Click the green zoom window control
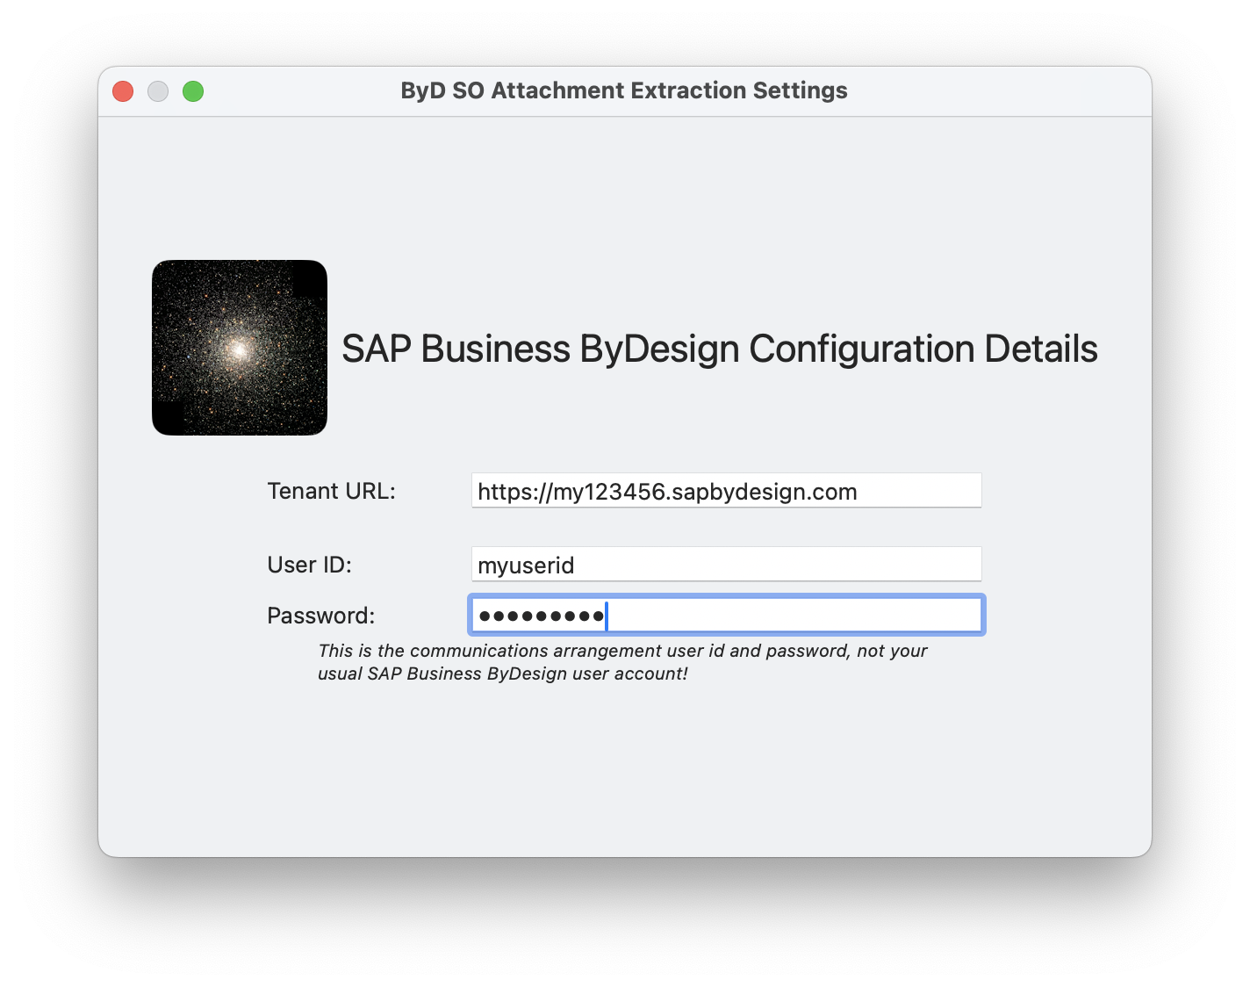1250x987 pixels. [193, 90]
